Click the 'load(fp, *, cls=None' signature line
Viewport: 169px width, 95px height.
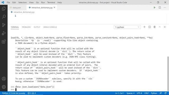tap(82, 38)
